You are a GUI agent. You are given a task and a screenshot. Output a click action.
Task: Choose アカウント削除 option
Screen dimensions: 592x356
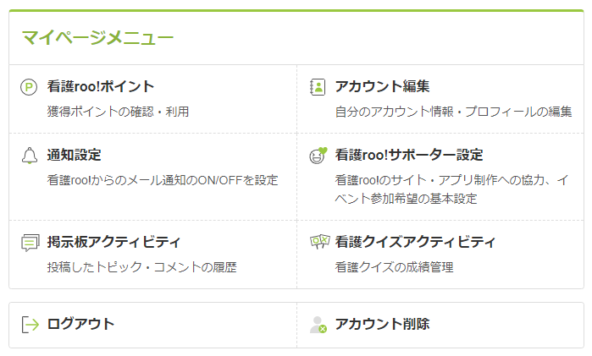point(440,325)
